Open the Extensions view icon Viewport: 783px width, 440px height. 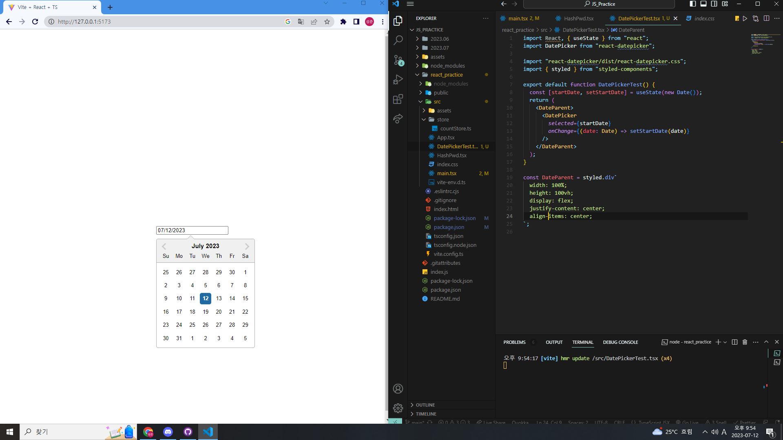pos(398,99)
